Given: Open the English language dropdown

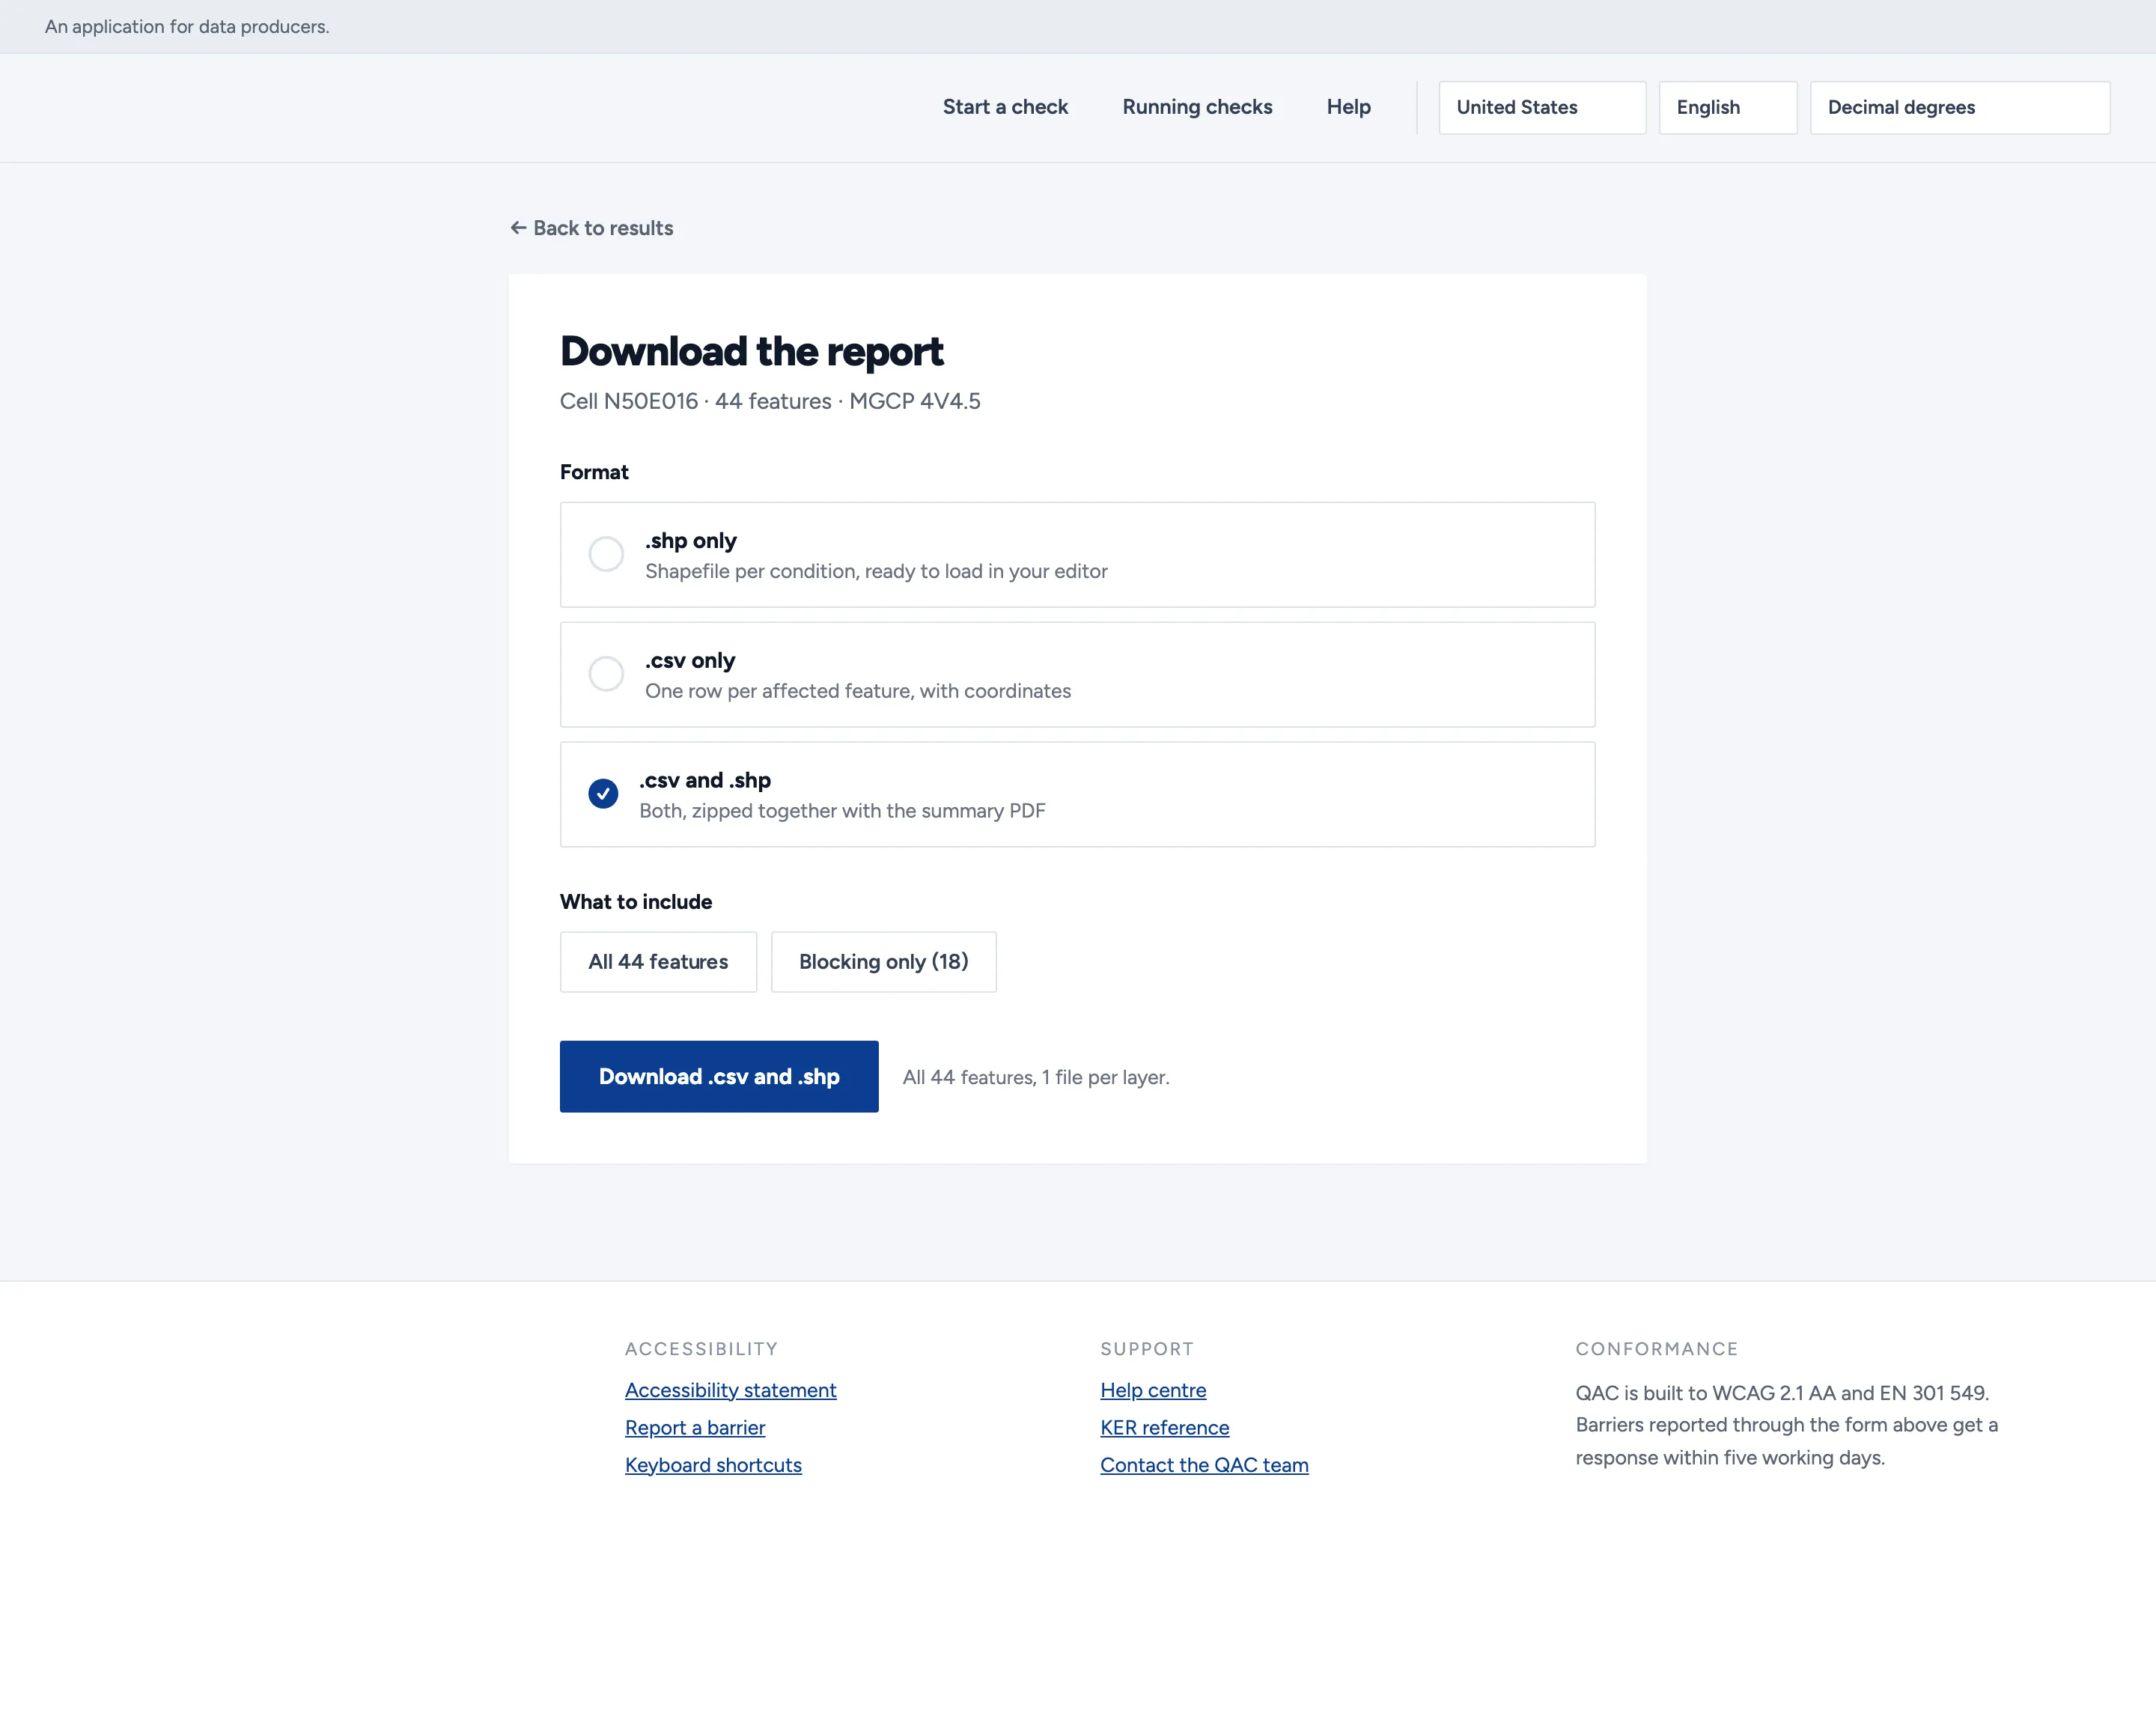Looking at the screenshot, I should point(1727,107).
